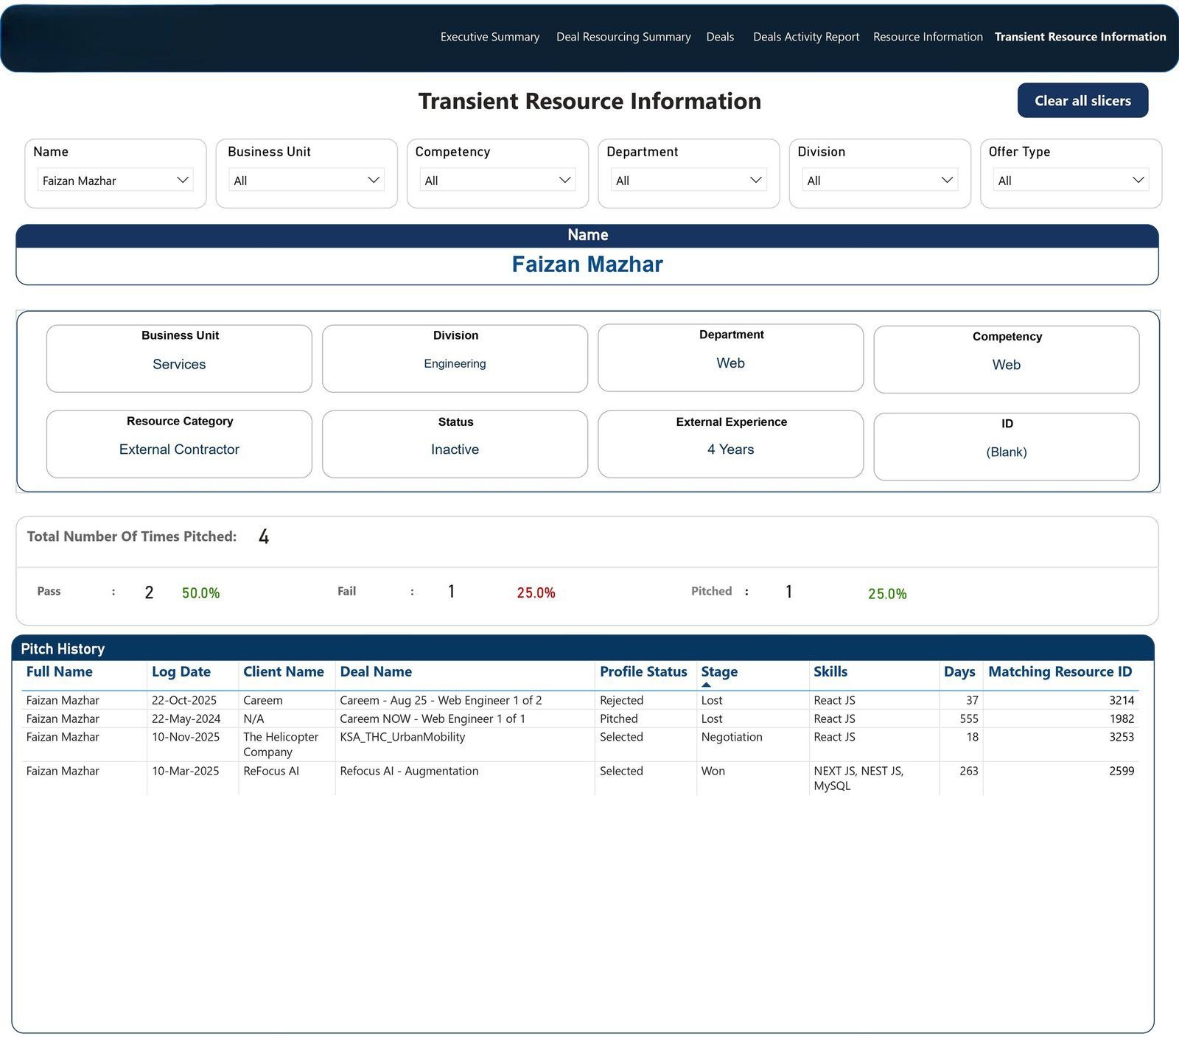Viewport: 1179px width, 1056px height.
Task: Click total times pitched value 4
Action: [264, 536]
